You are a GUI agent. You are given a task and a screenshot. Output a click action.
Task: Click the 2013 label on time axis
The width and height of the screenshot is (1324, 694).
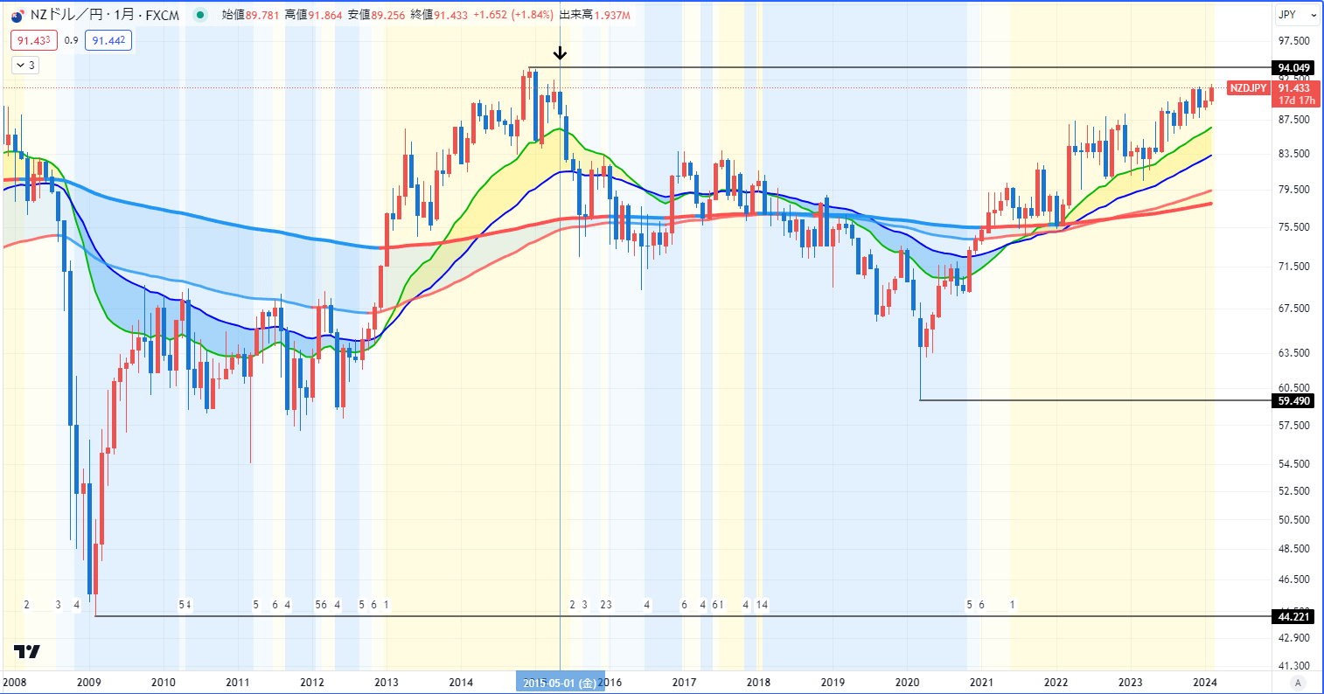pos(387,683)
